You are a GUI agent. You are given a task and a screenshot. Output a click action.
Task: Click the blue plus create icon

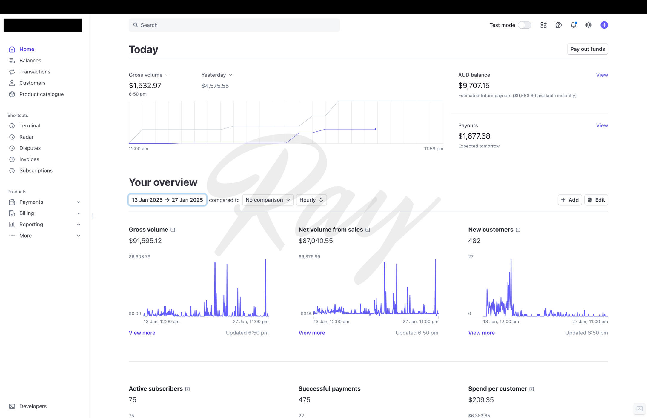coord(604,25)
